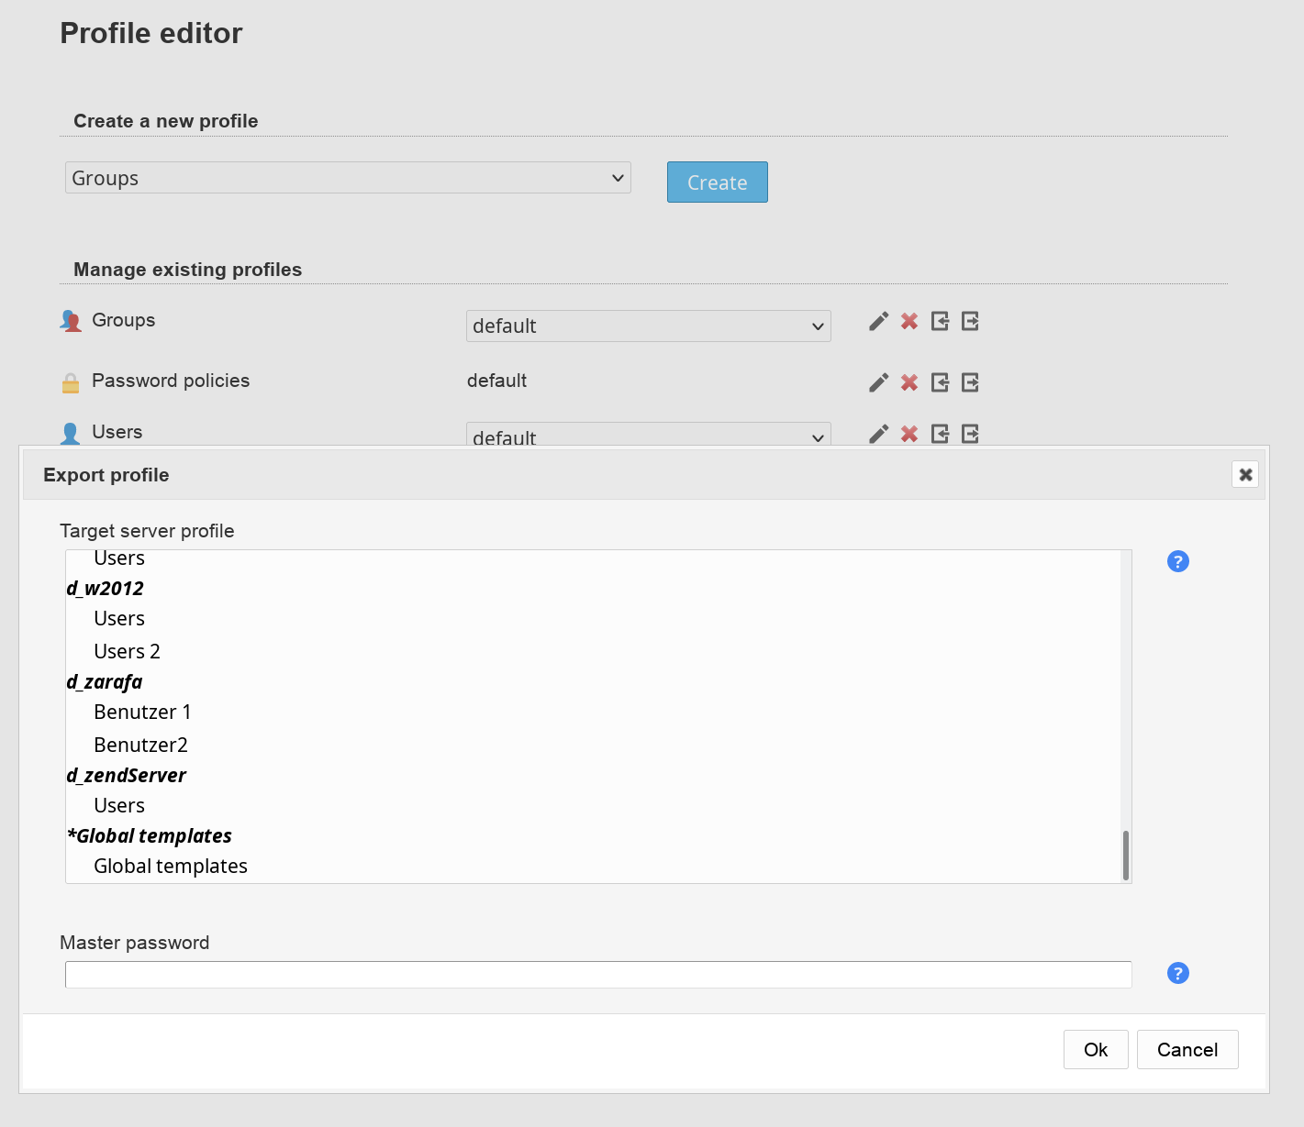Delete the Password policies profile
1304x1127 pixels.
(x=908, y=382)
